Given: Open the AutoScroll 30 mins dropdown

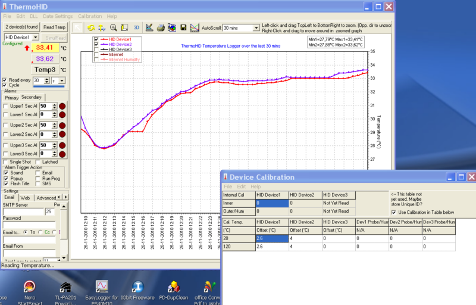Looking at the screenshot, I should (255, 27).
